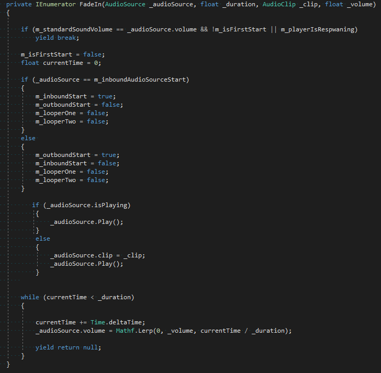Viewport: 381px width, 373px height.
Task: Click the final closing brace of the method
Action: [x=8, y=364]
